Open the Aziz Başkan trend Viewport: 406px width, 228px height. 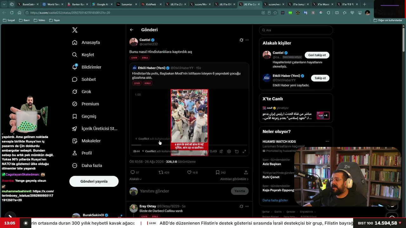point(272,164)
